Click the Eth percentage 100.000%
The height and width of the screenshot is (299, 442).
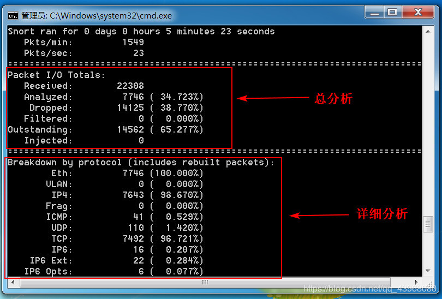177,174
